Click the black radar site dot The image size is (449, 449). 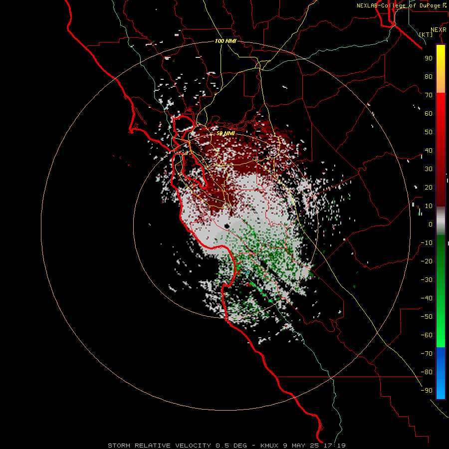pyautogui.click(x=227, y=226)
